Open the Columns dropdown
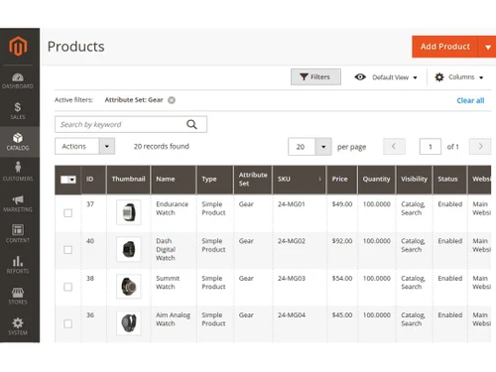496x372 pixels. tap(459, 77)
